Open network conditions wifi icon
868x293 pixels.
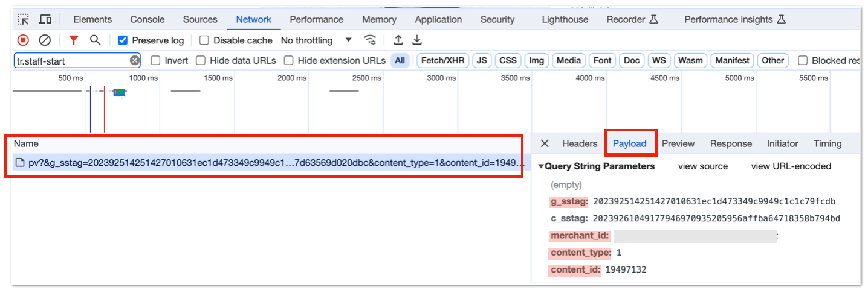pos(369,40)
